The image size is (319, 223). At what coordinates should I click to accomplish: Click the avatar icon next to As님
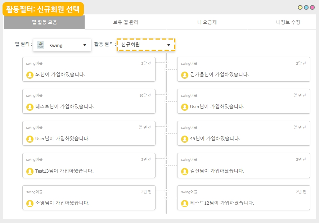coord(30,75)
